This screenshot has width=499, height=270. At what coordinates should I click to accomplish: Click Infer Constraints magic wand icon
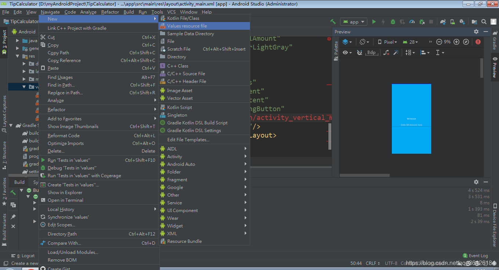coord(396,52)
